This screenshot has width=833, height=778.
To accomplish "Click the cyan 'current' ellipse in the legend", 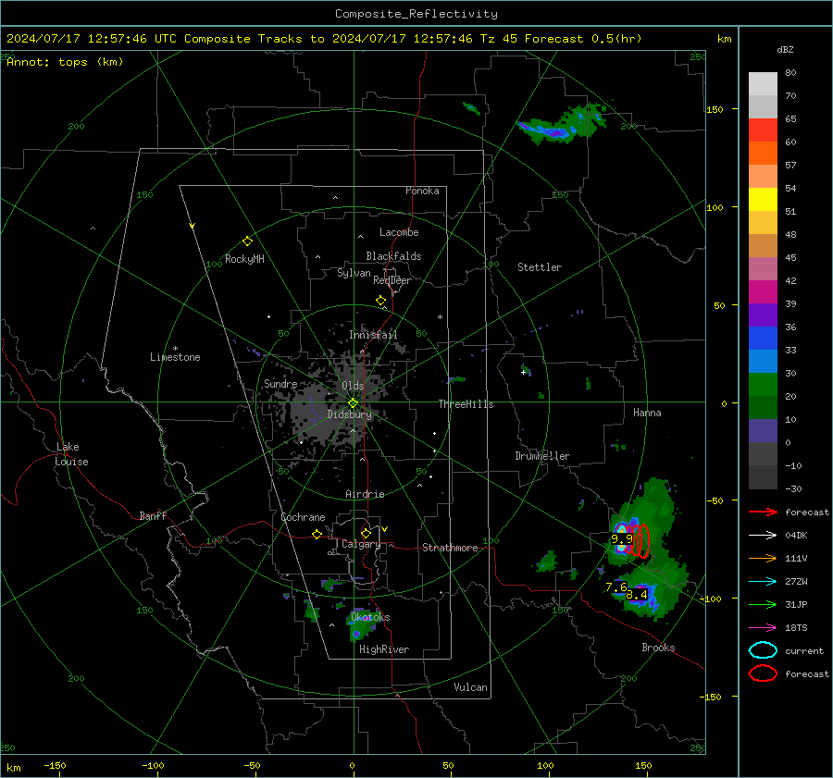I will point(763,650).
